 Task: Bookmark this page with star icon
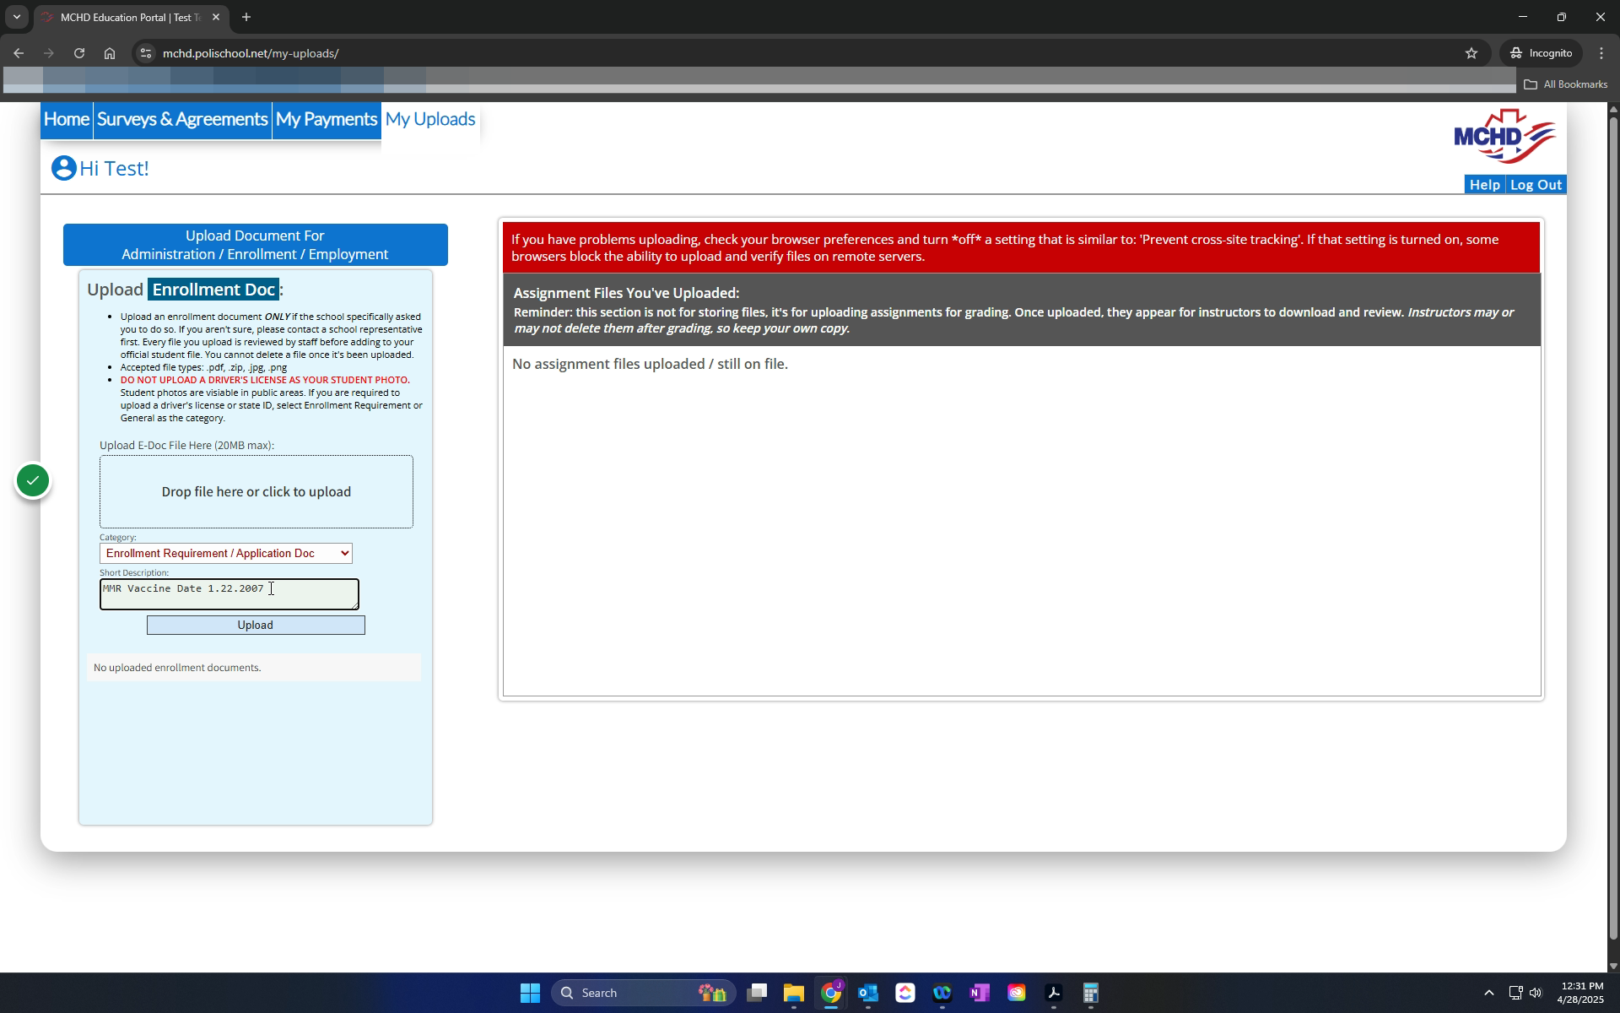point(1471,53)
